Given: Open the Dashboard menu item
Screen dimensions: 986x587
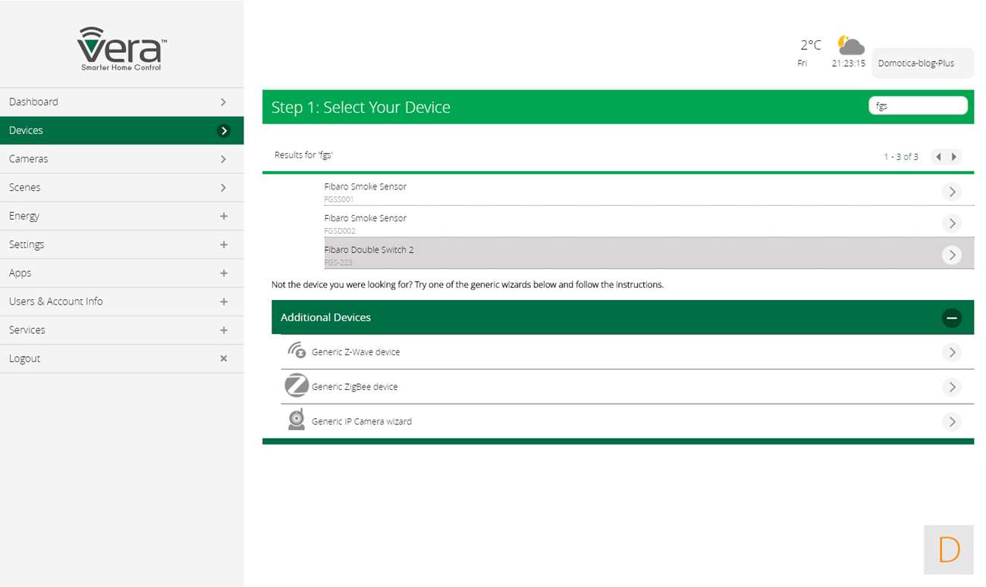Looking at the screenshot, I should click(x=121, y=101).
